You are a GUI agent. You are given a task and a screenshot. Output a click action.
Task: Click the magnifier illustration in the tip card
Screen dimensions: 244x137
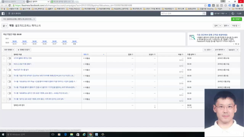pos(192,37)
